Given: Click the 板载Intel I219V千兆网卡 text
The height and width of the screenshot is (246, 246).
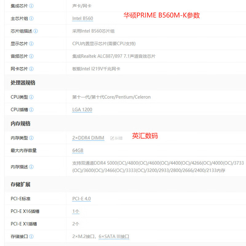Looking at the screenshot, I should pos(96,69).
